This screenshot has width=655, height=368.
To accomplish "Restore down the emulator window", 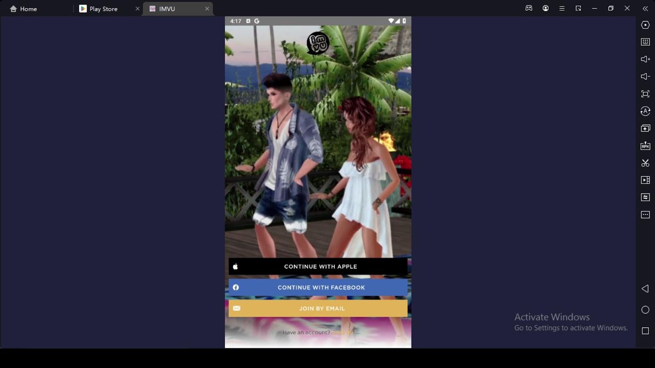I will point(611,8).
